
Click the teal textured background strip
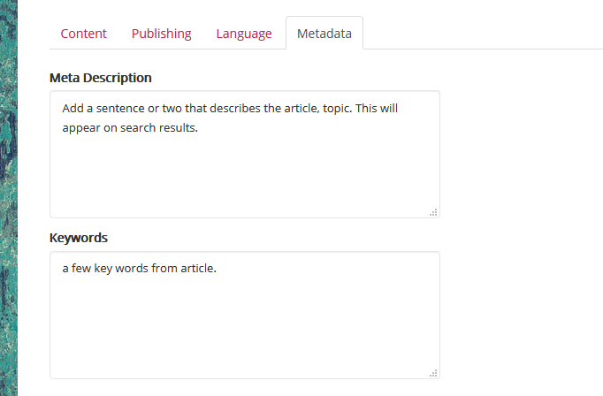coord(8,198)
